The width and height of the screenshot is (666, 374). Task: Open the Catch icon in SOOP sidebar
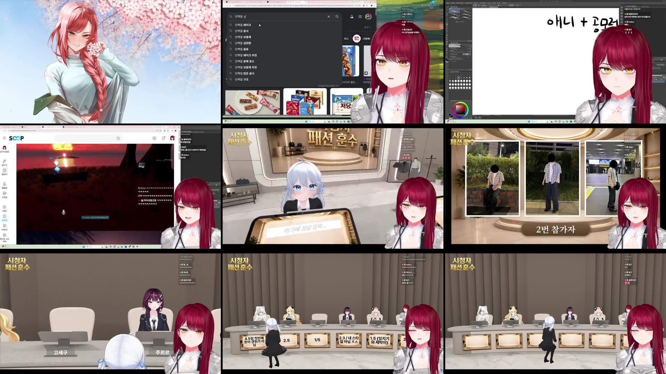(x=5, y=226)
